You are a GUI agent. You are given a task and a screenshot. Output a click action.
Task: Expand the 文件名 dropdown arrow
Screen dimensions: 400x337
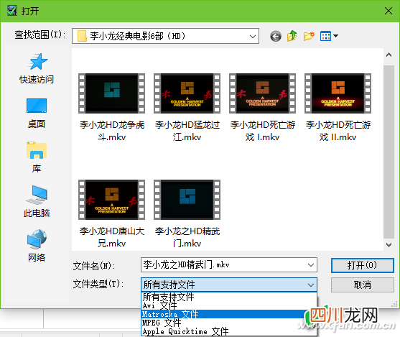(x=311, y=265)
